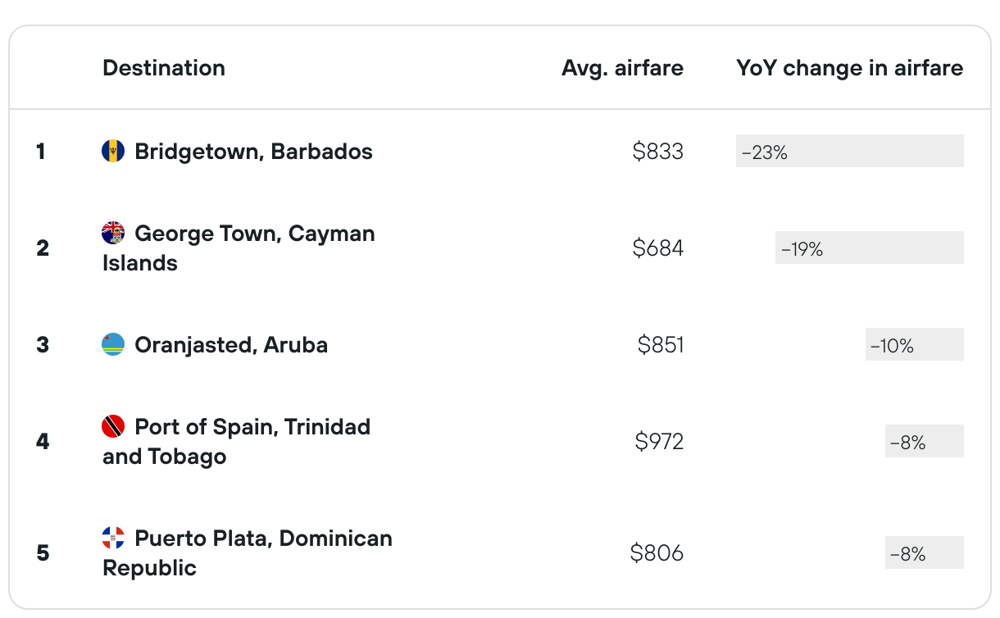Select the Avg. airfare column header

[622, 68]
